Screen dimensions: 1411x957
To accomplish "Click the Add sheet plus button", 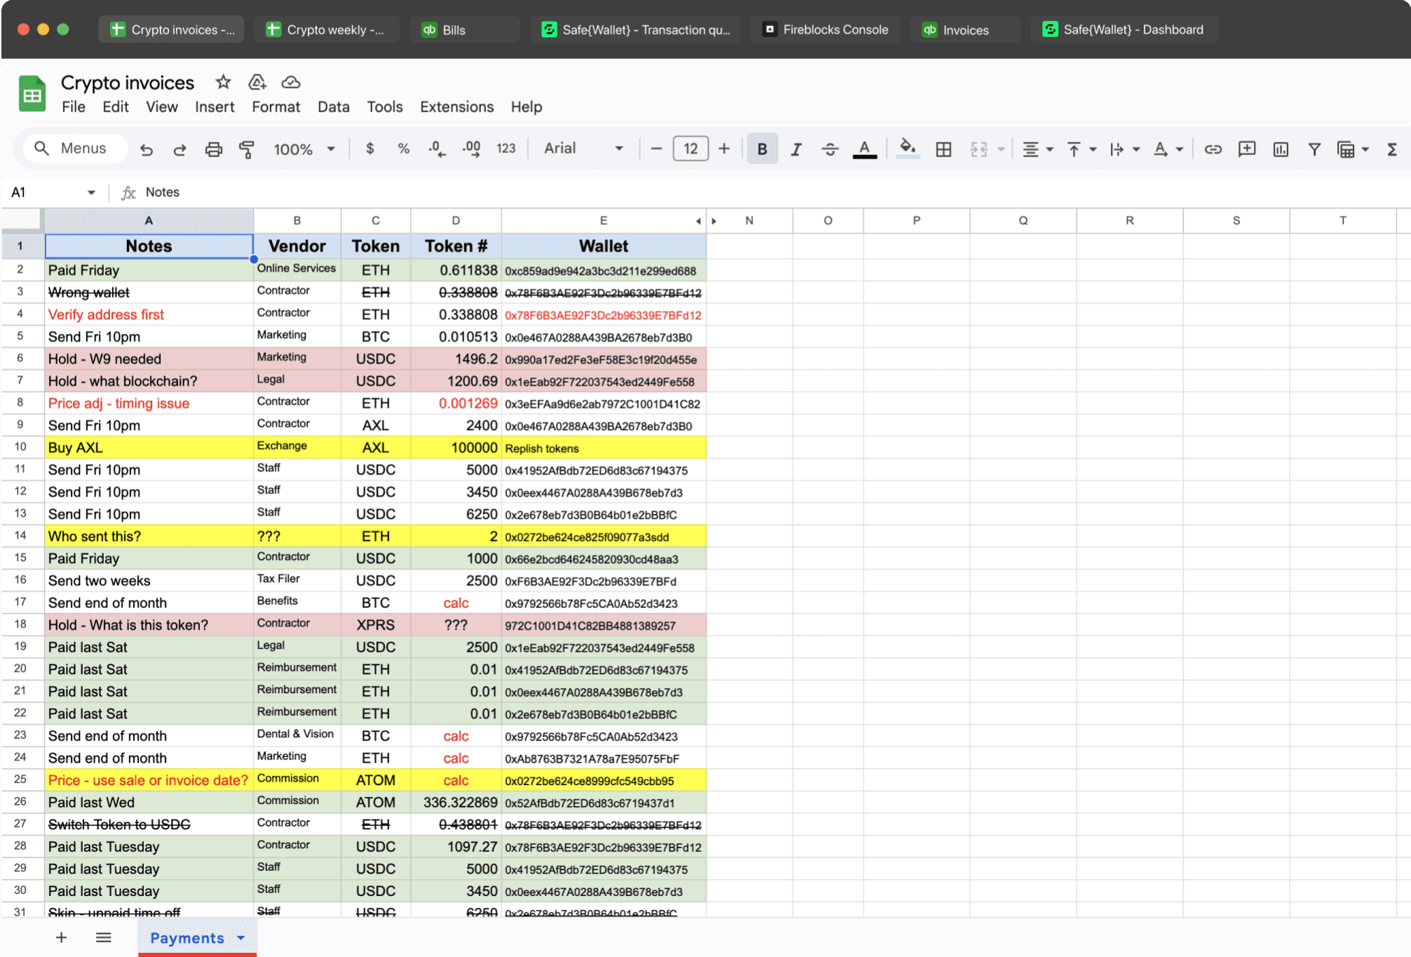I will pos(61,937).
